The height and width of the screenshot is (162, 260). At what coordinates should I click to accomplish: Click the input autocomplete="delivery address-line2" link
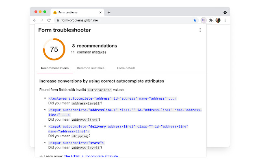point(118,126)
